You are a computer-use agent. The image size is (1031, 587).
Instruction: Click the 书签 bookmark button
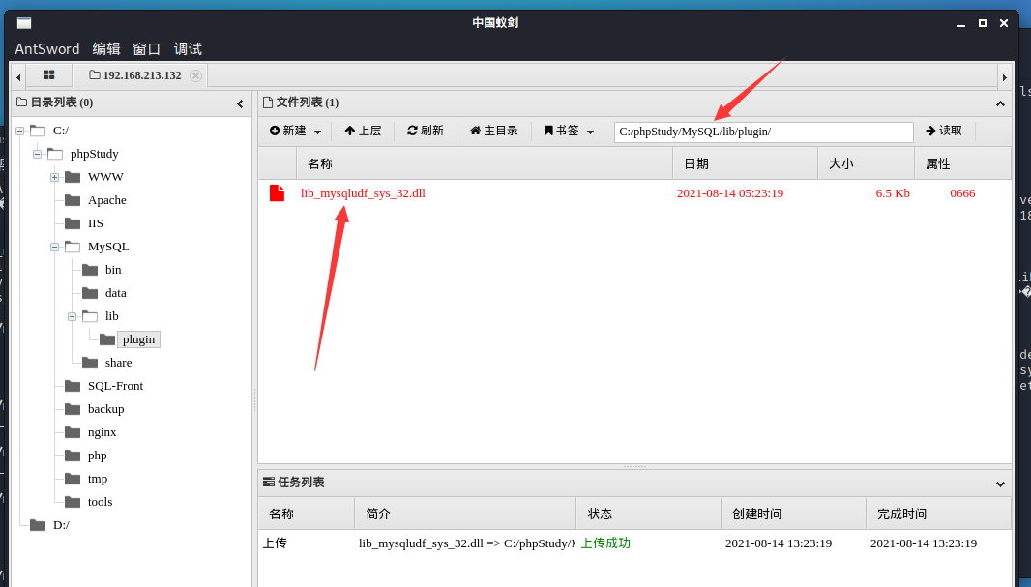click(x=561, y=131)
